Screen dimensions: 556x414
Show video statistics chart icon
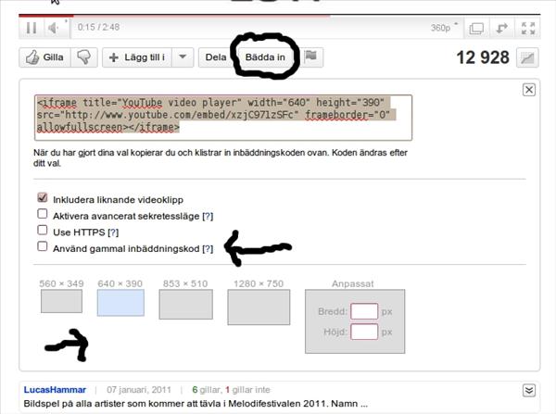pyautogui.click(x=527, y=57)
